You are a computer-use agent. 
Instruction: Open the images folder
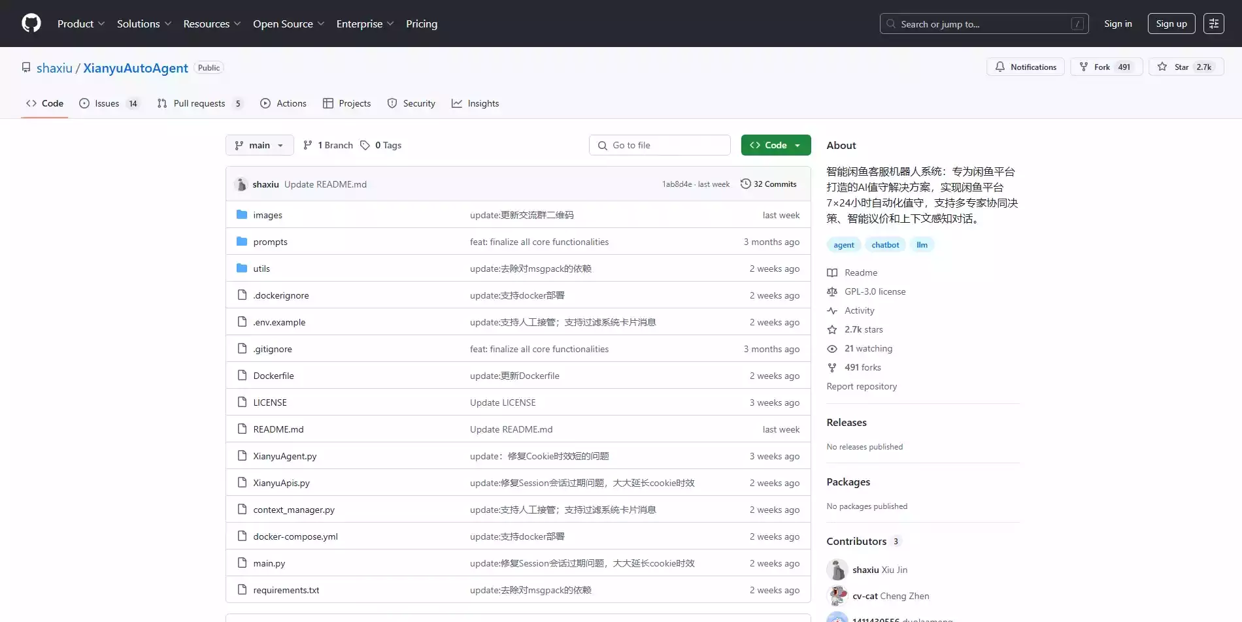(267, 215)
